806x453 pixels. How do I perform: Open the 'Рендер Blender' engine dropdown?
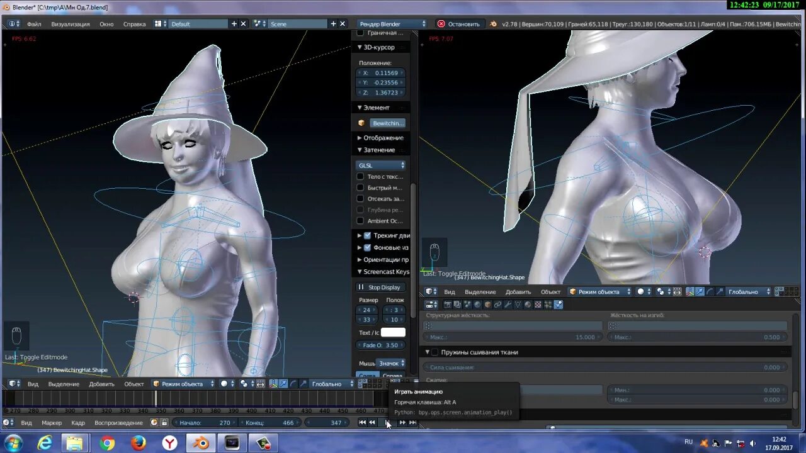pyautogui.click(x=393, y=24)
